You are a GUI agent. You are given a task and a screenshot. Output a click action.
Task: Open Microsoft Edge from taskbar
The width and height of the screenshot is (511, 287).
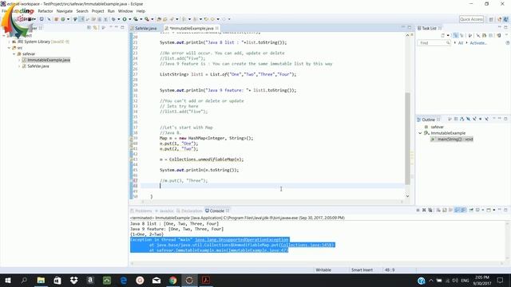124,280
